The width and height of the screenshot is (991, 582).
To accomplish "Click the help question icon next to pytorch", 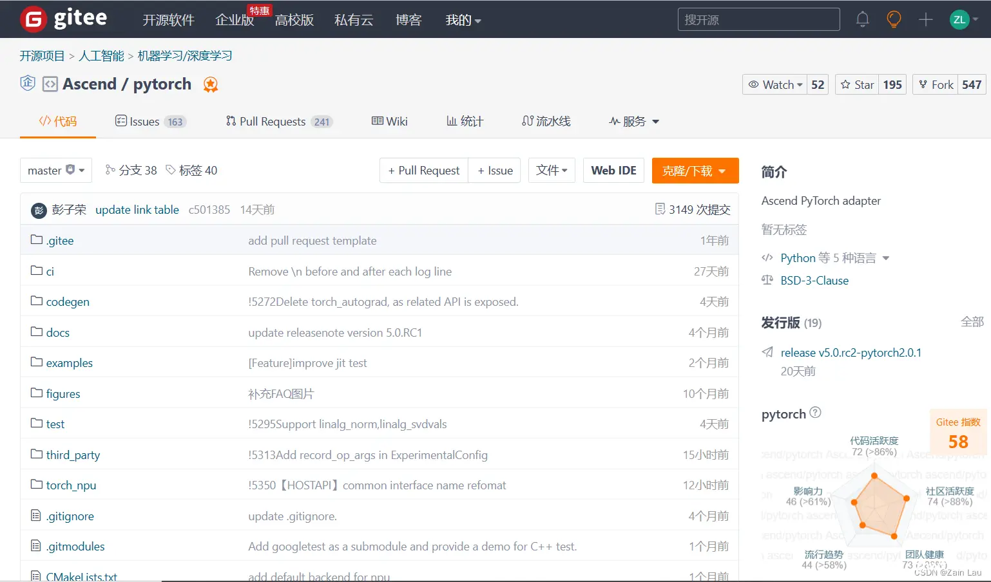I will click(x=815, y=413).
